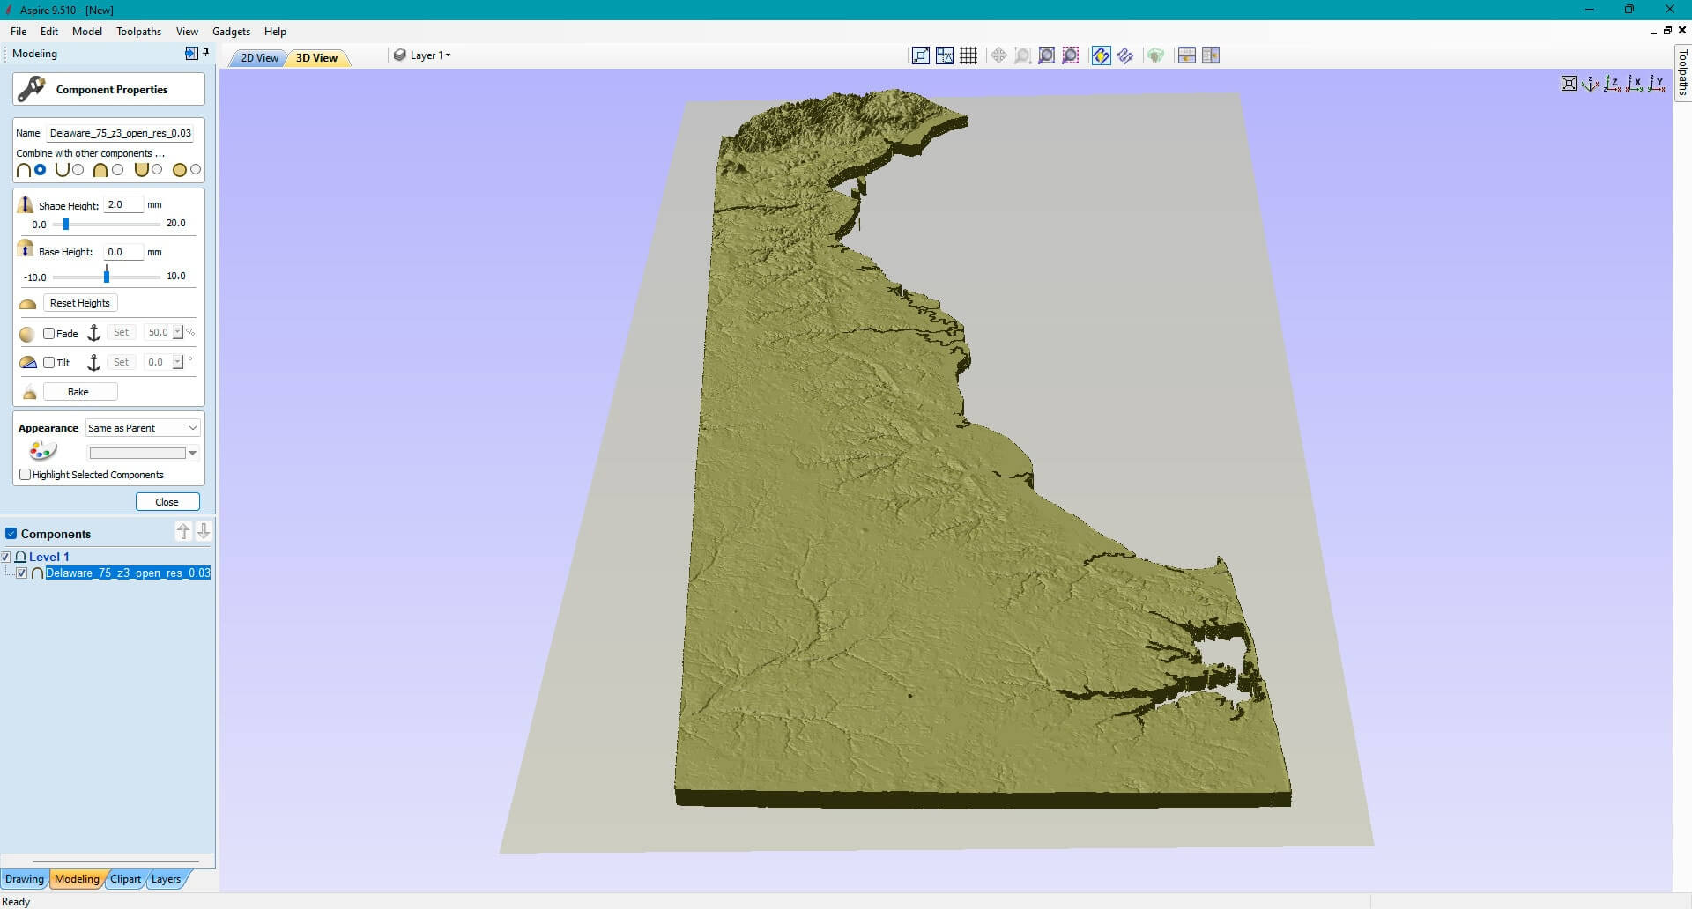Open the Gadgets menu
The image size is (1692, 909).
coord(232,31)
